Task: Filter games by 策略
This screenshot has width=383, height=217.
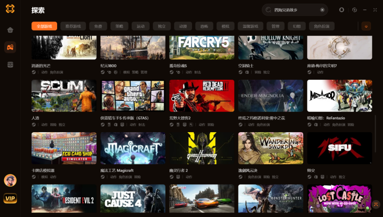Action: coord(119,26)
